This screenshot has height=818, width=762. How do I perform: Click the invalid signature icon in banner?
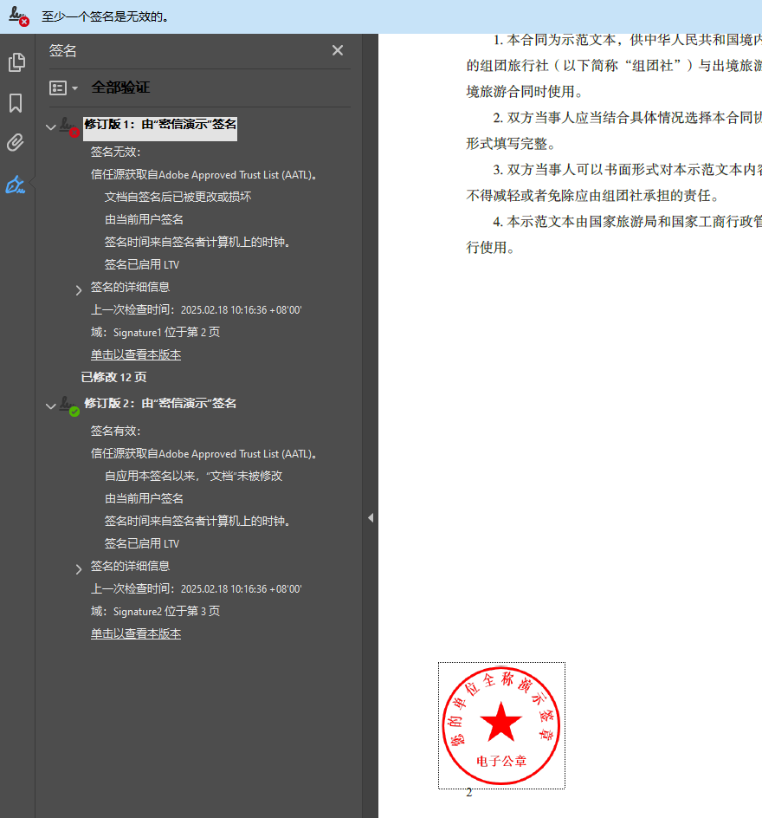(19, 16)
